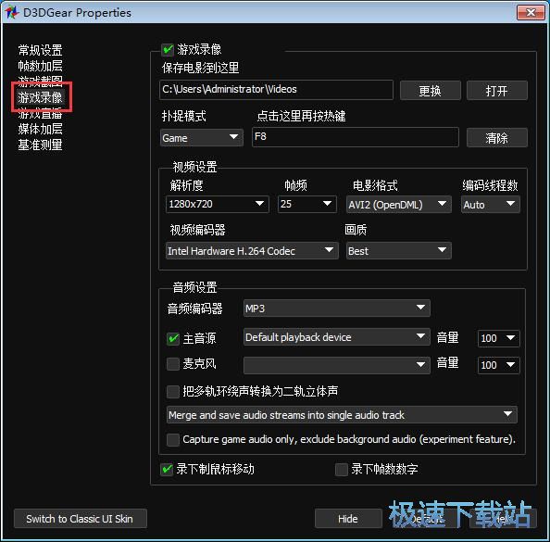This screenshot has height=542, width=550.
Task: Open the 编码线程数 Auto dropdown
Action: pyautogui.click(x=491, y=205)
